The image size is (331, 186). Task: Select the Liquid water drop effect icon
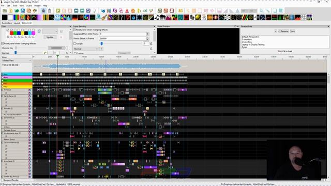(x=133, y=18)
